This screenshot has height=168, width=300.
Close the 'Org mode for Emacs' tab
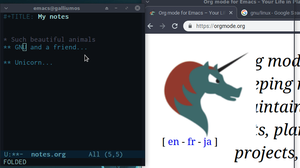231,13
